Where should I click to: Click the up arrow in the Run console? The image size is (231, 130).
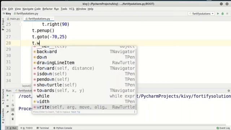13,95
